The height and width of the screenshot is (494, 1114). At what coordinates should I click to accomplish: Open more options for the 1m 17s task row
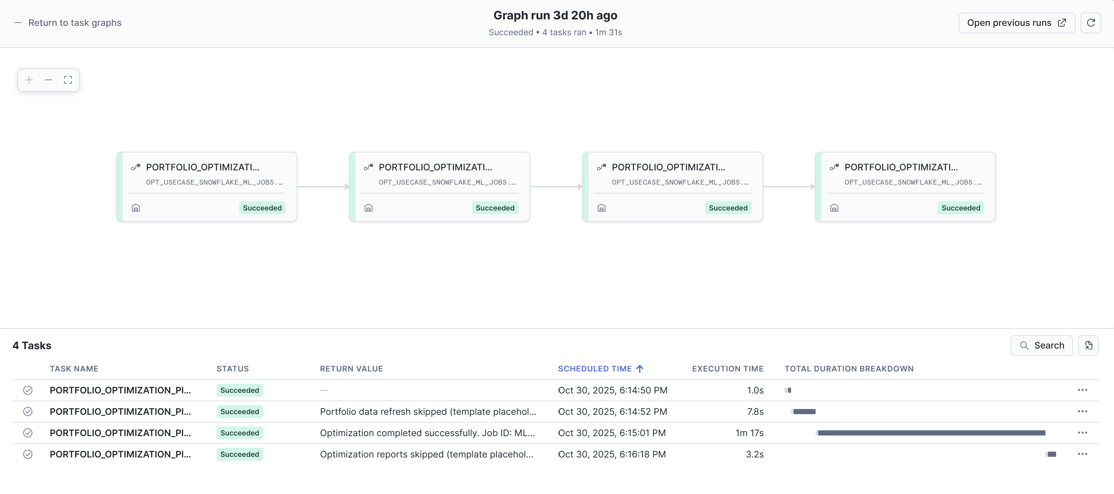[1082, 433]
